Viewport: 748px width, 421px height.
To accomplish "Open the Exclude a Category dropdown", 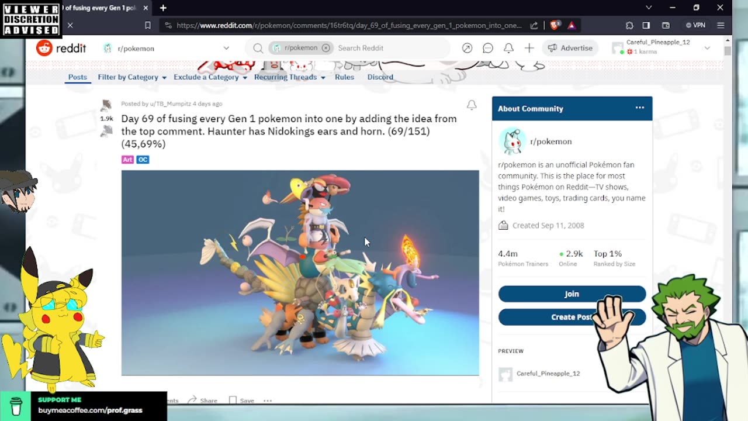I will 210,77.
